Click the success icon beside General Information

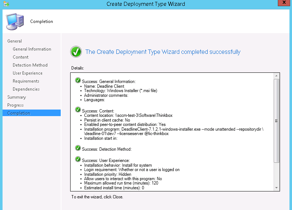[x=78, y=79]
